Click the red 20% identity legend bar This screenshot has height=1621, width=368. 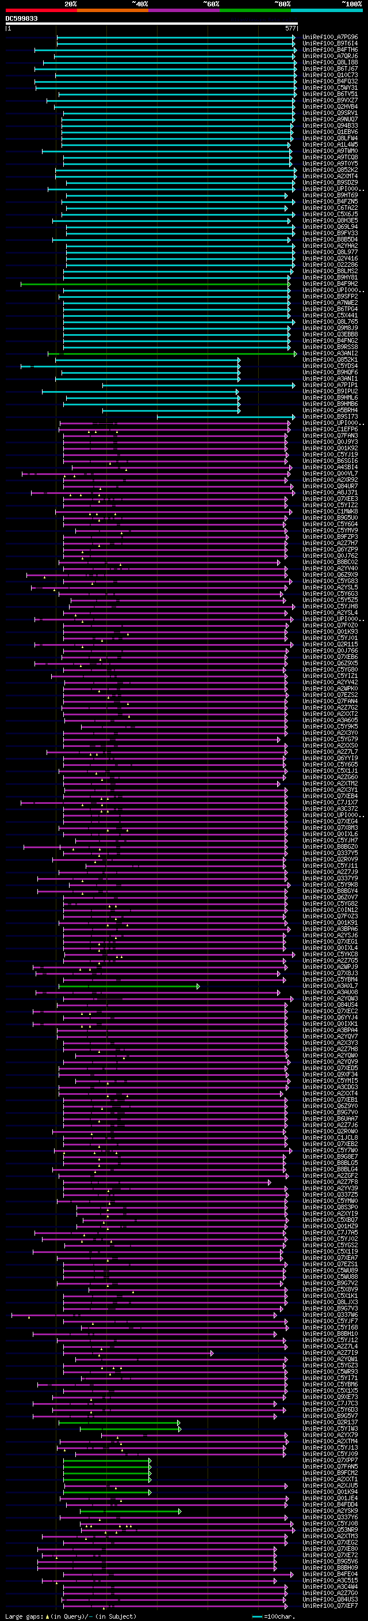click(41, 10)
